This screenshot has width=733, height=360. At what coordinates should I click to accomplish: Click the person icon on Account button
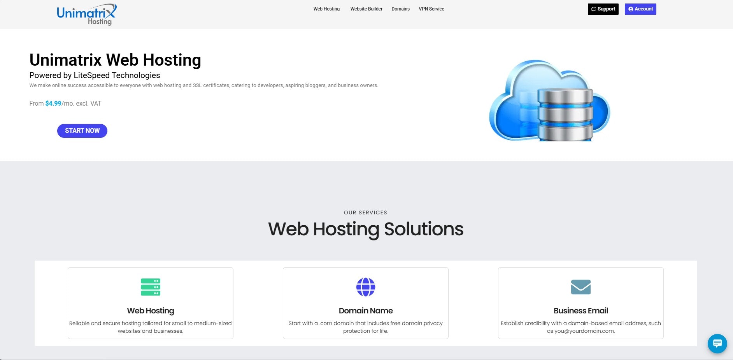(630, 9)
